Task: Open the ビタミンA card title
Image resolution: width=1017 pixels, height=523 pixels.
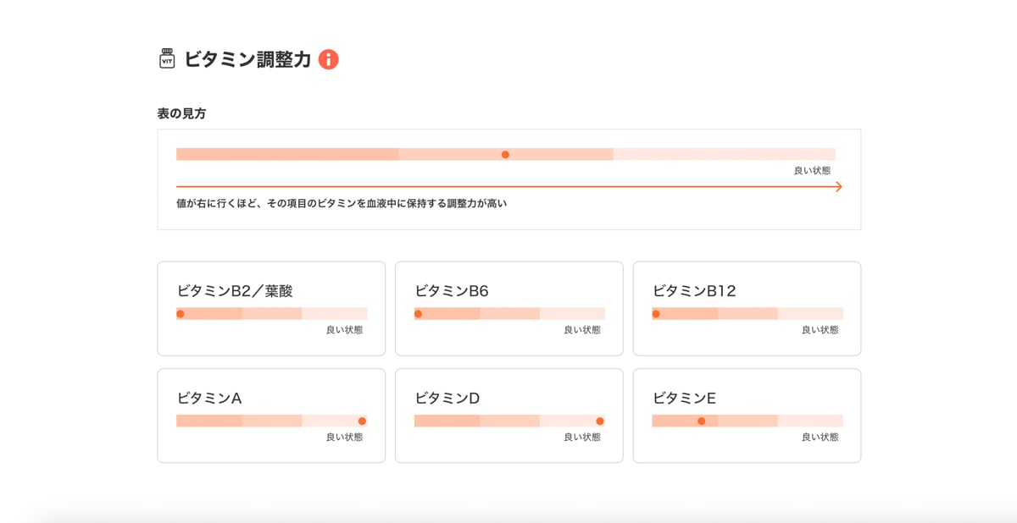Action: click(209, 398)
